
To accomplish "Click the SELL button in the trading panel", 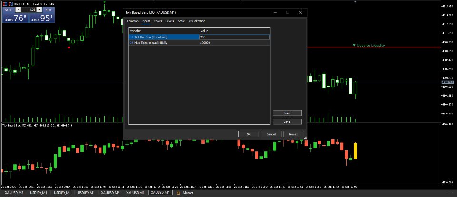I will pyautogui.click(x=9, y=10).
